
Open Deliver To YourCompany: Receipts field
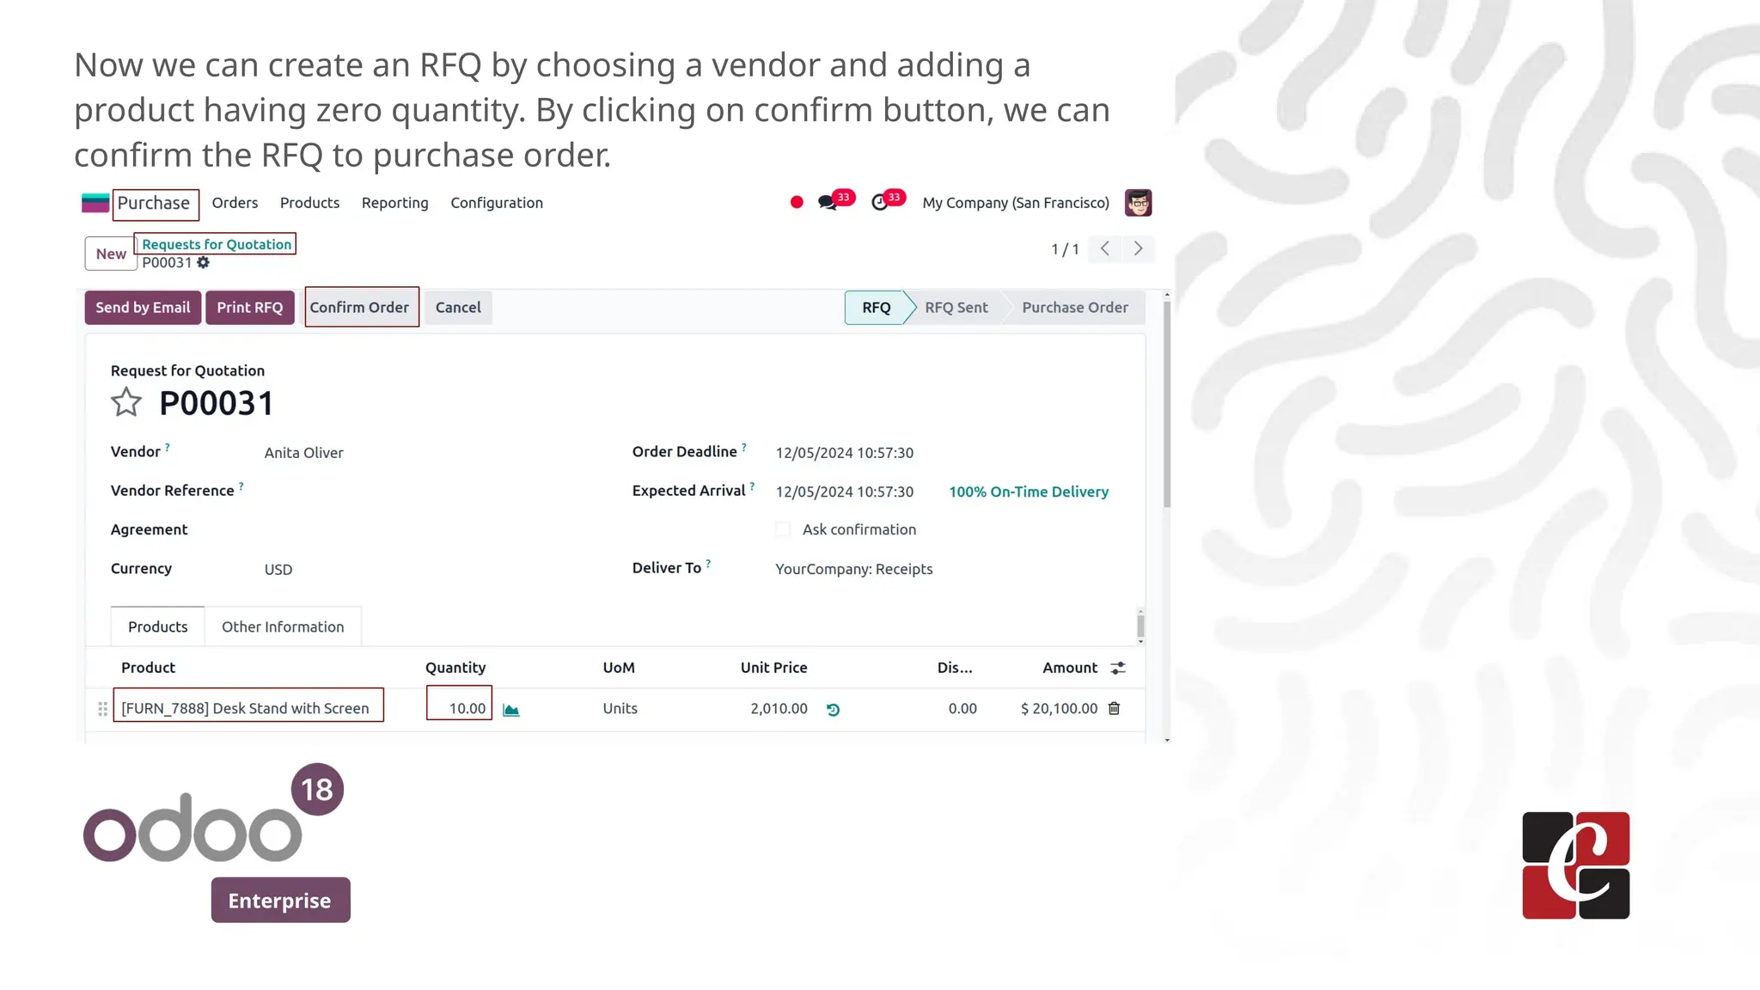(x=854, y=569)
